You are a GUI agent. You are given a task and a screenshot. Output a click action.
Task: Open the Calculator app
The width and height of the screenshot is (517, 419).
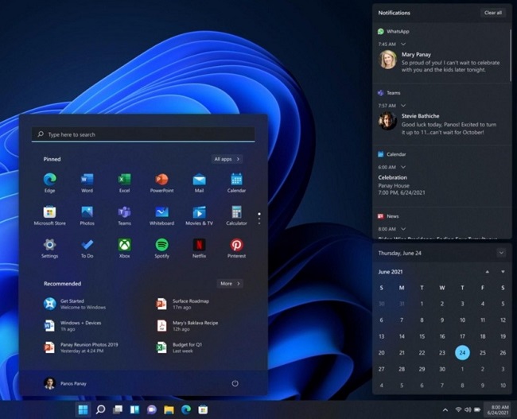236,215
